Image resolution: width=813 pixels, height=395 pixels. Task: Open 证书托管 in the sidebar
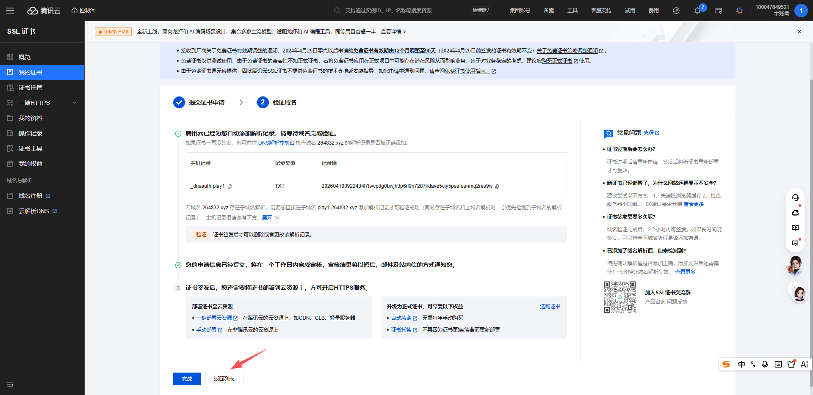pos(30,88)
